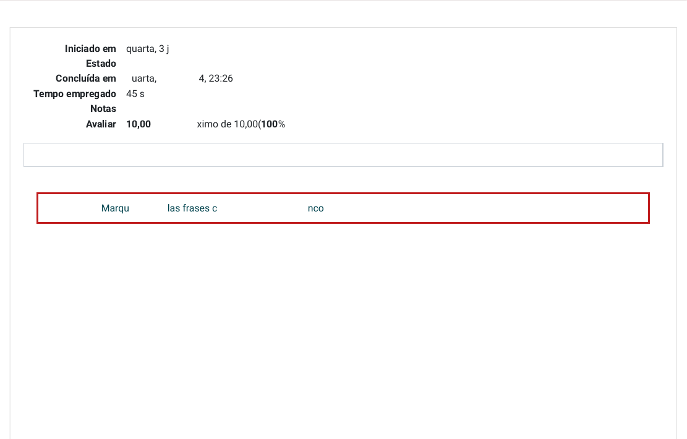
Task: Click the empty white area below the question box
Action: coord(343,322)
